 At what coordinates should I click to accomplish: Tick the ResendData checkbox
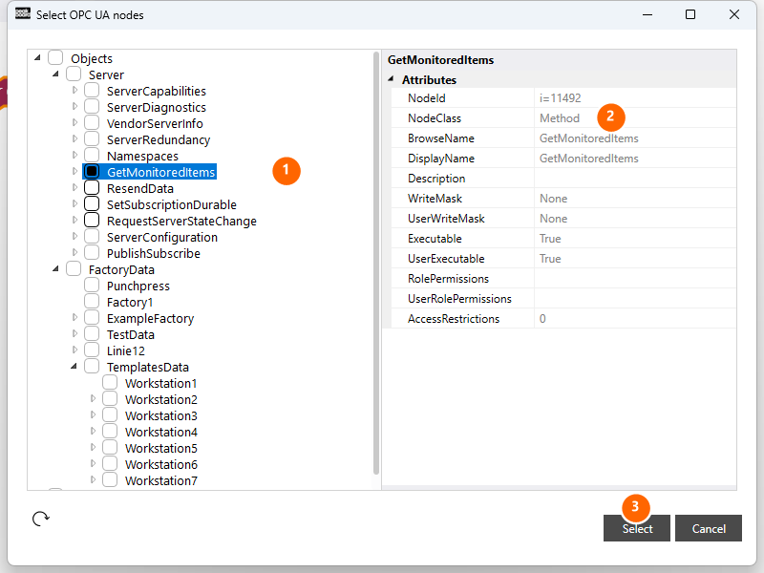click(92, 187)
